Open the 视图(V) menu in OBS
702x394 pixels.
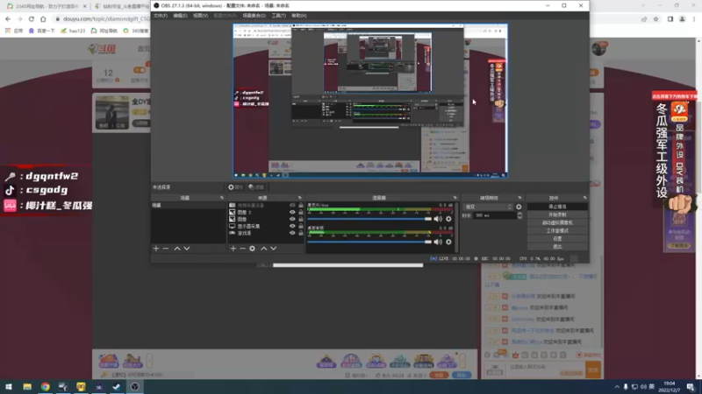[x=200, y=16]
